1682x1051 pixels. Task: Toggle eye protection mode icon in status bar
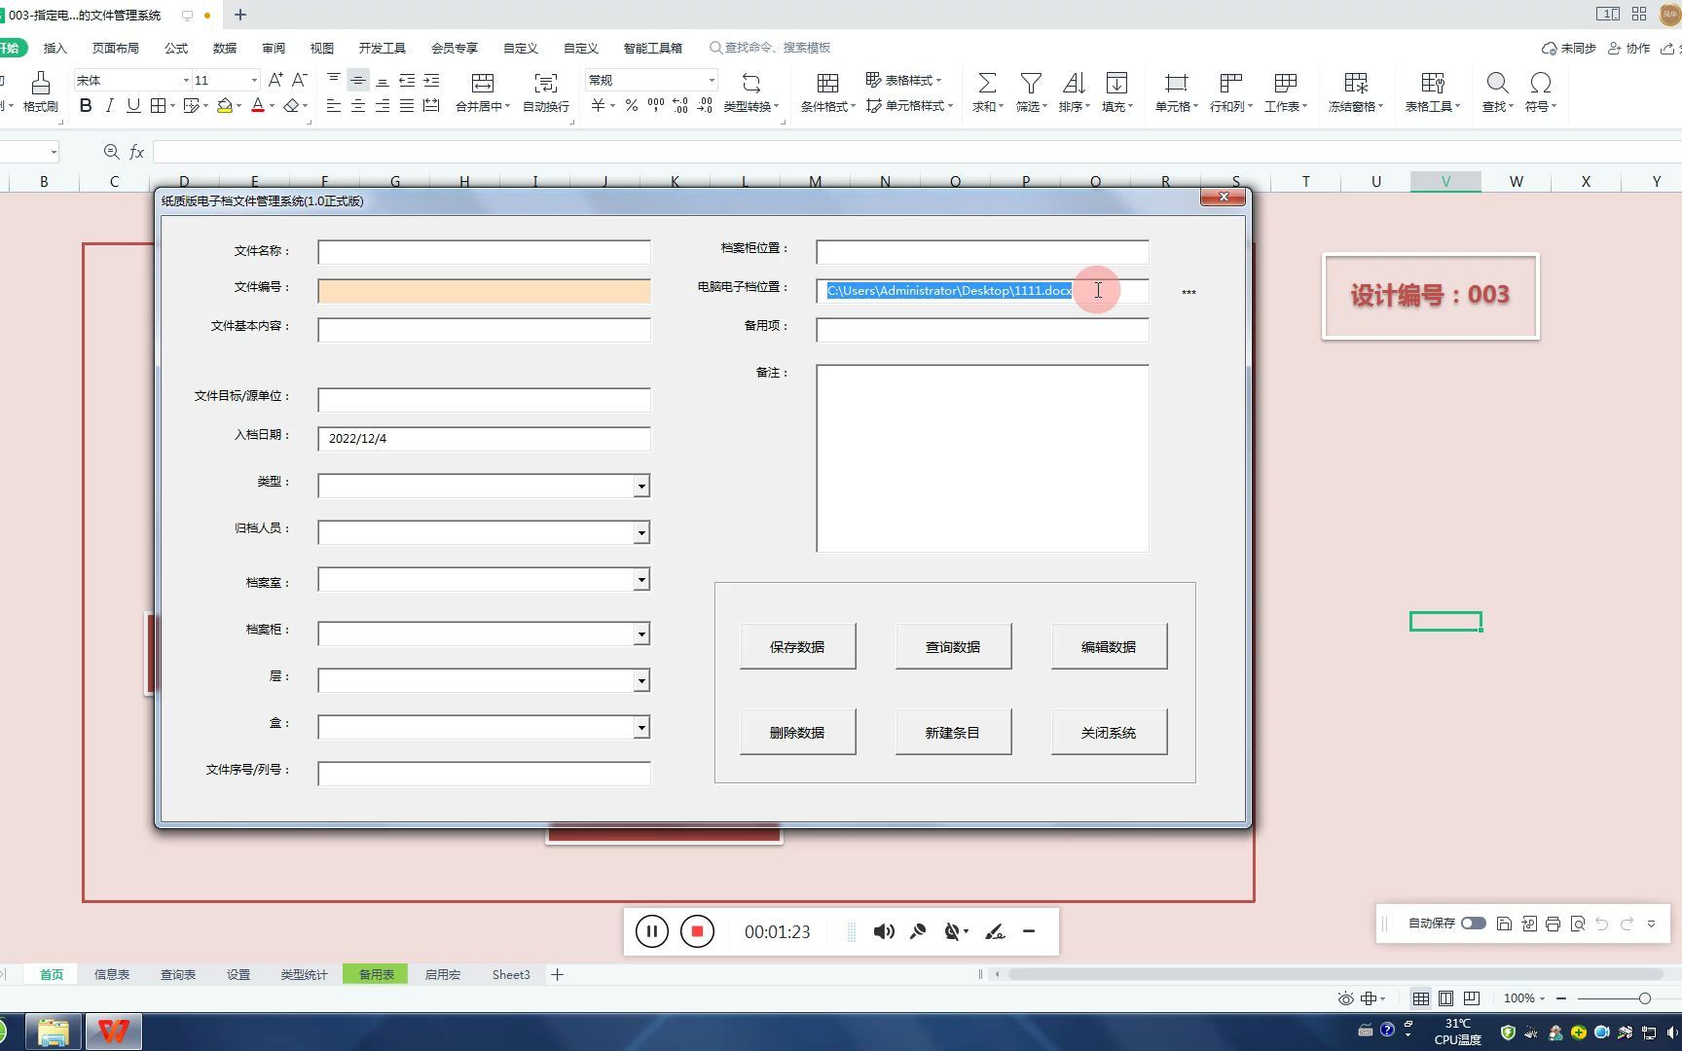1345,998
